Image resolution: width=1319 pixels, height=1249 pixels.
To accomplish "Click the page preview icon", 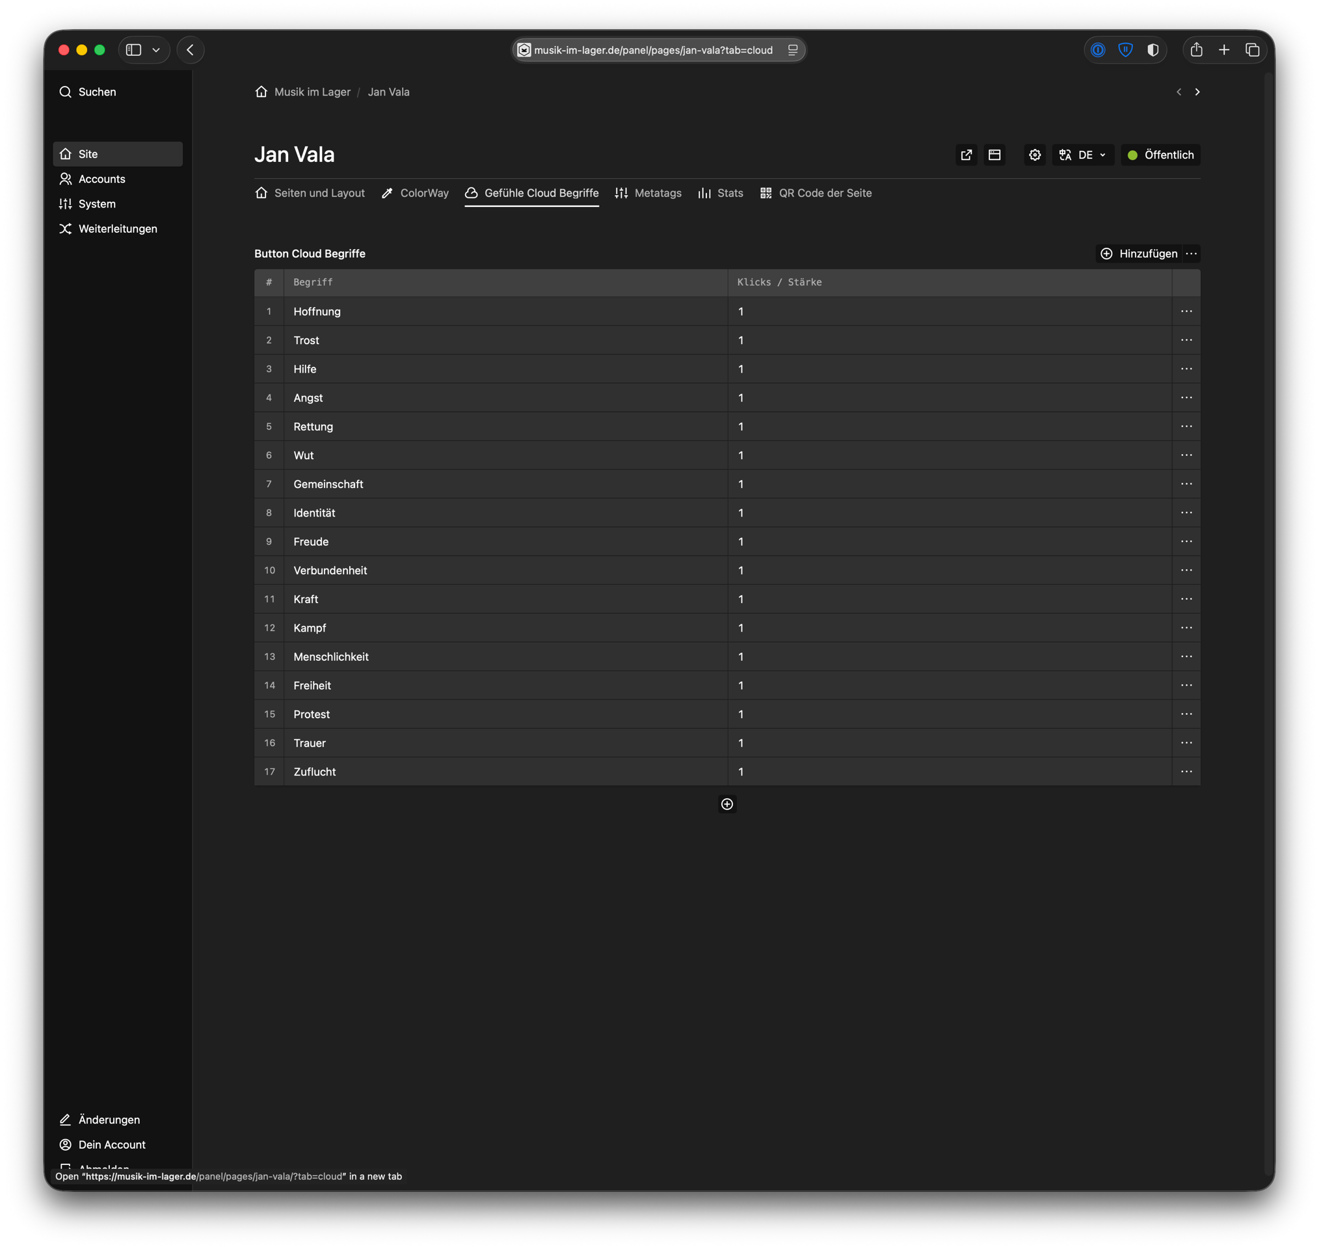I will click(x=994, y=155).
